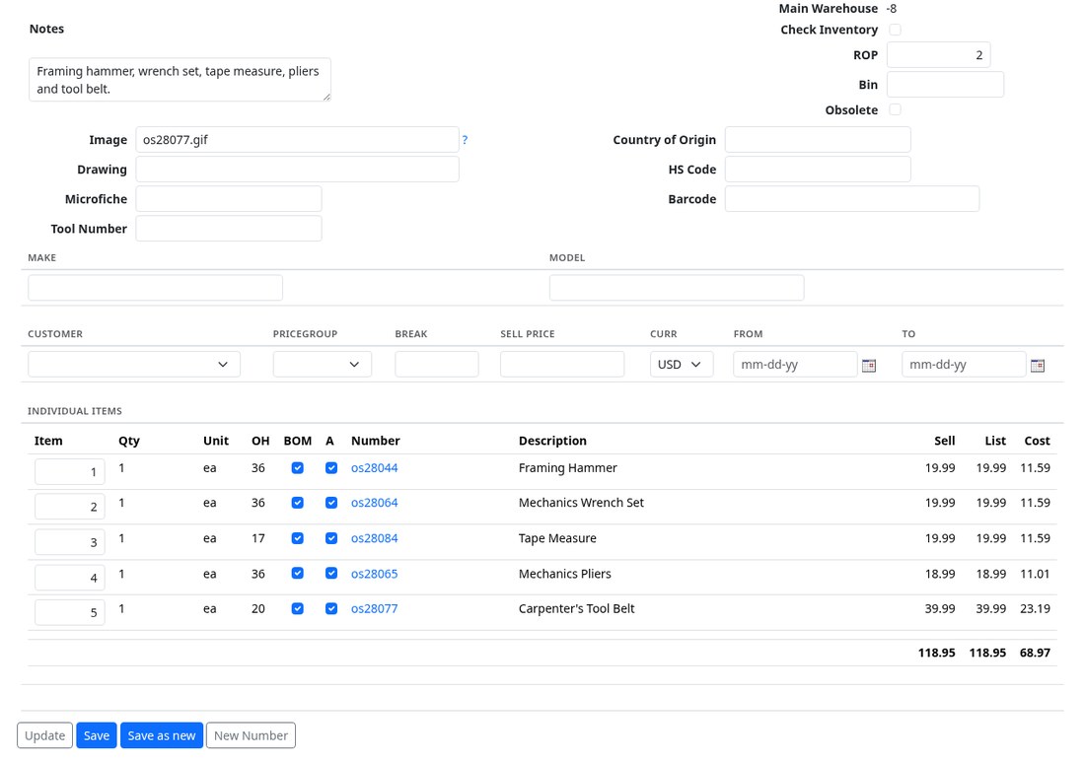The width and height of the screenshot is (1085, 762).
Task: Click item number field for Mechanics Wrench Set
Action: click(70, 506)
